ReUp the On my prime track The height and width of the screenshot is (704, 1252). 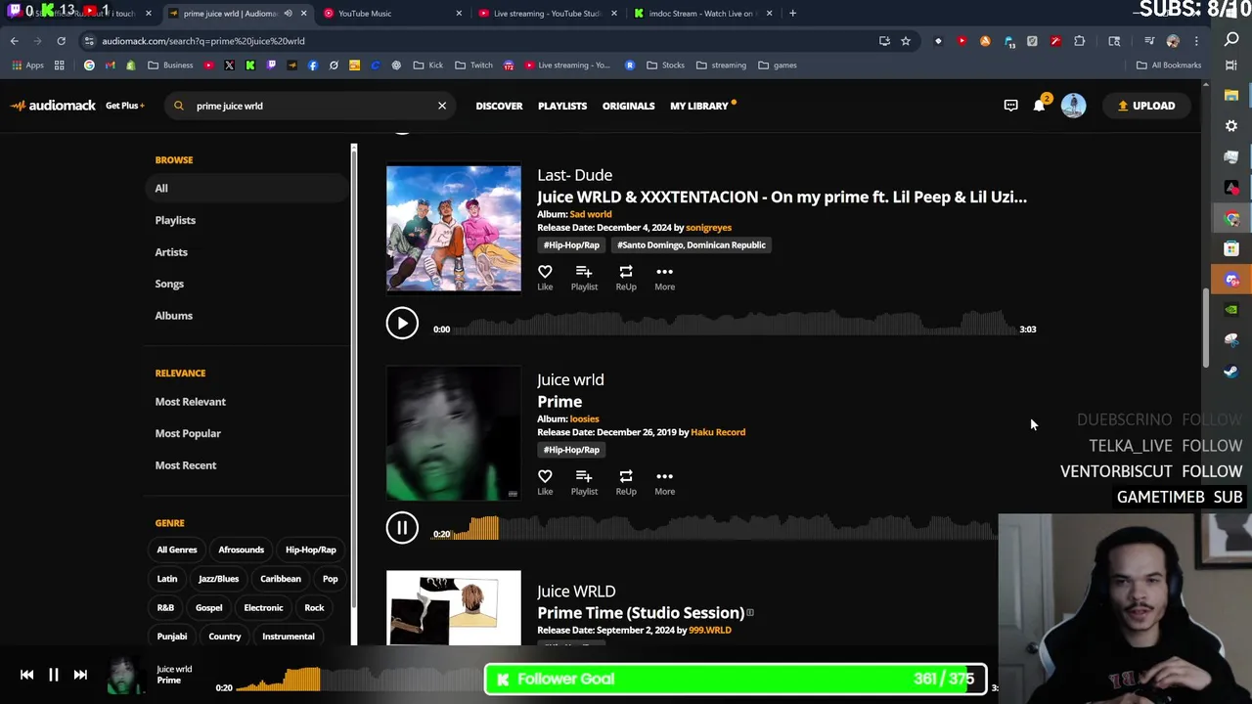click(x=626, y=278)
